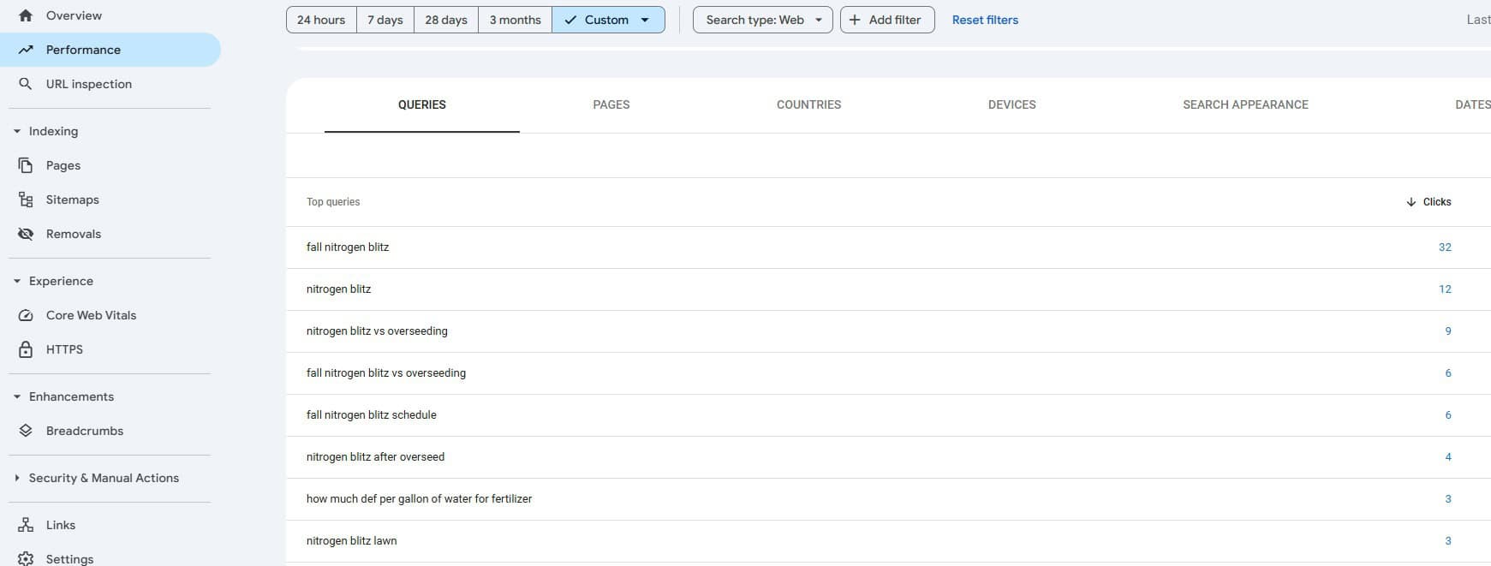1491x566 pixels.
Task: Open the Core Web Vitals sidebar link
Action: point(92,315)
